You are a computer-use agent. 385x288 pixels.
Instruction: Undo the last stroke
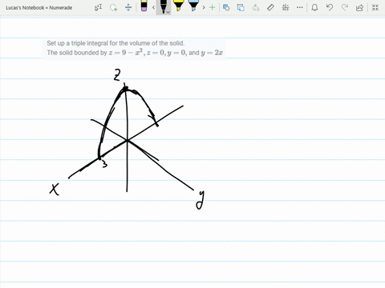tap(330, 7)
